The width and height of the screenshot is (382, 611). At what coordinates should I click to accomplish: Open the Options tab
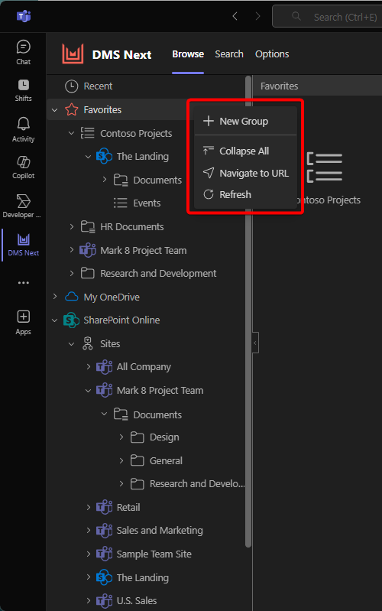pos(272,54)
